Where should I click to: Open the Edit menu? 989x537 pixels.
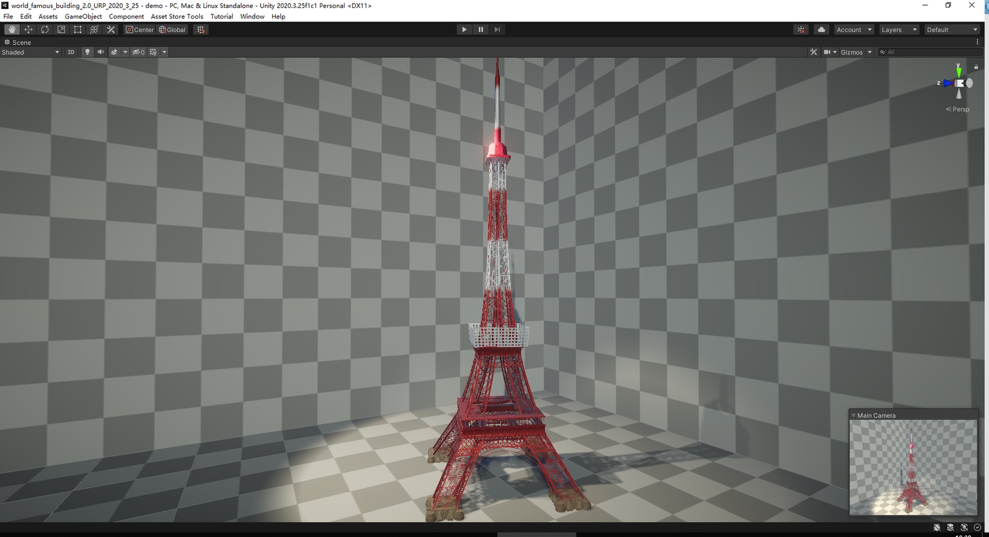pos(26,16)
